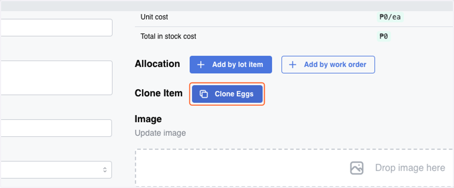Click the "Clone Item" section heading
454x188 pixels.
click(x=159, y=93)
